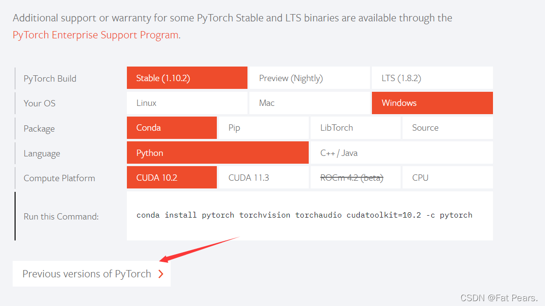Click the Language row label

[42, 153]
